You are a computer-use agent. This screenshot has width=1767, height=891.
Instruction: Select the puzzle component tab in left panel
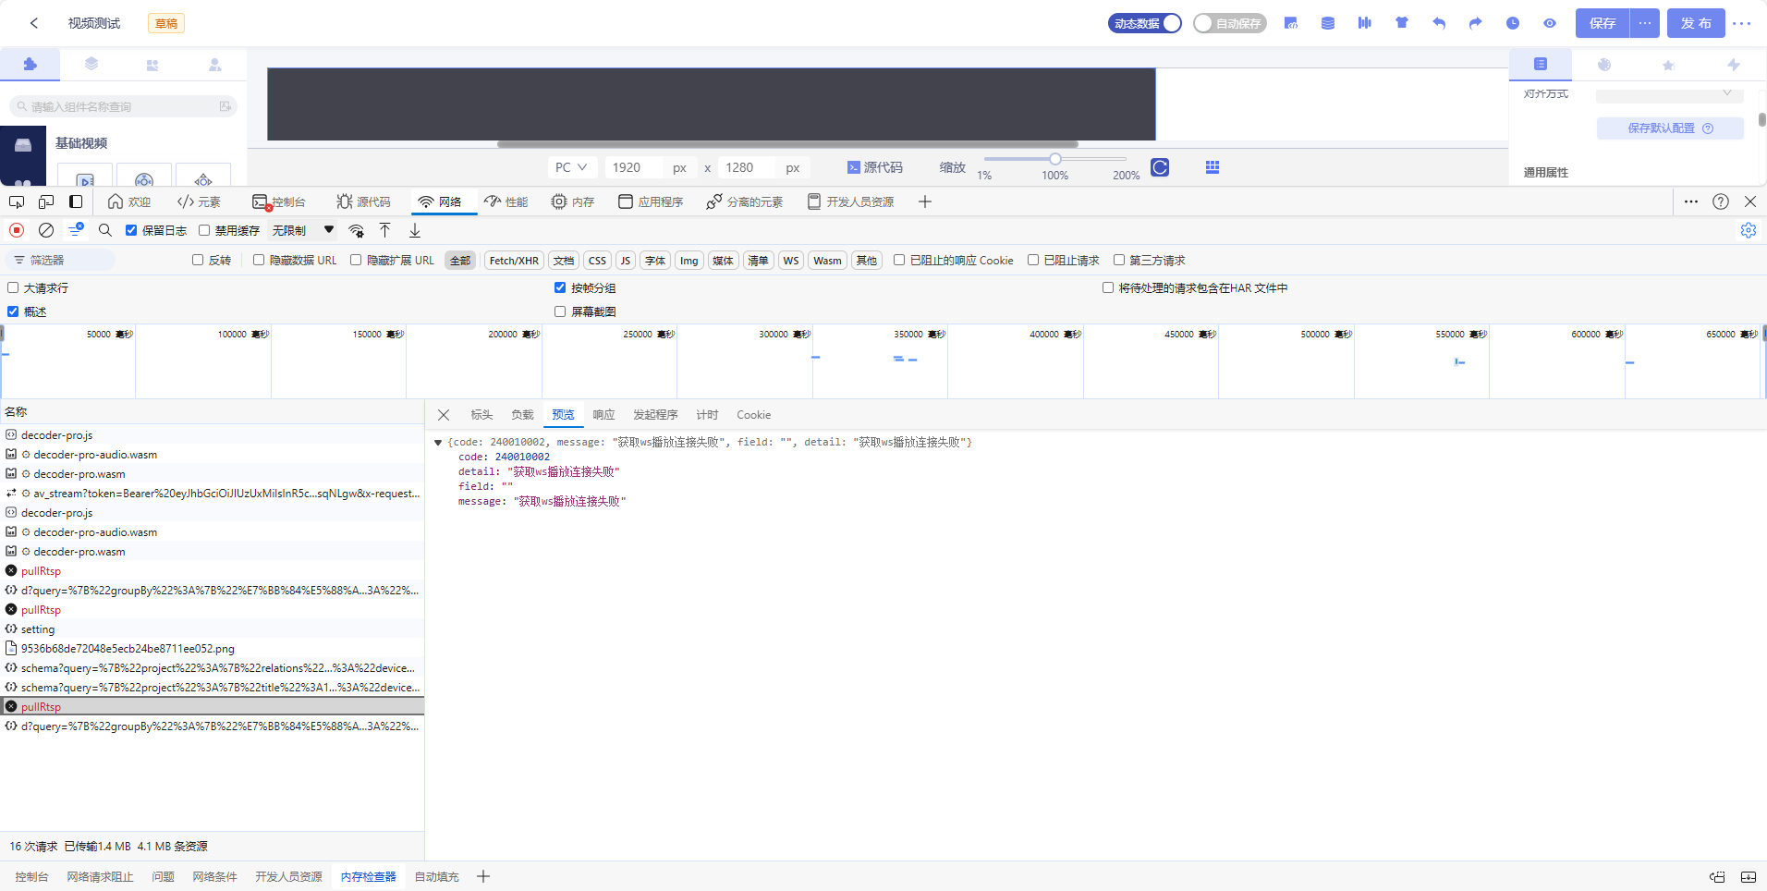[30, 65]
